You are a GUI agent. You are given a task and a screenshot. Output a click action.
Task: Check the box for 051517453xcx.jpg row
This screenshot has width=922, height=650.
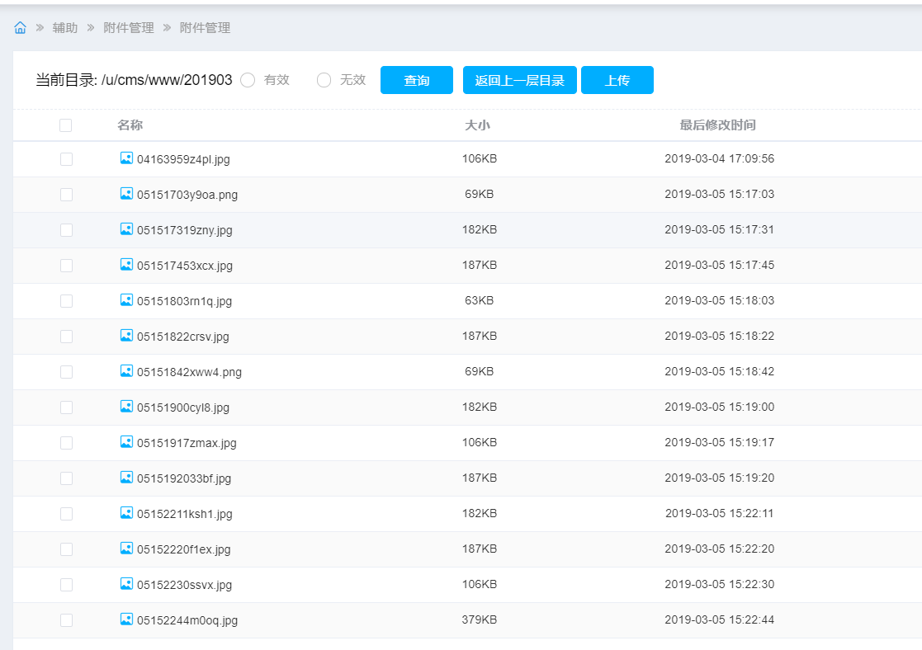[66, 266]
